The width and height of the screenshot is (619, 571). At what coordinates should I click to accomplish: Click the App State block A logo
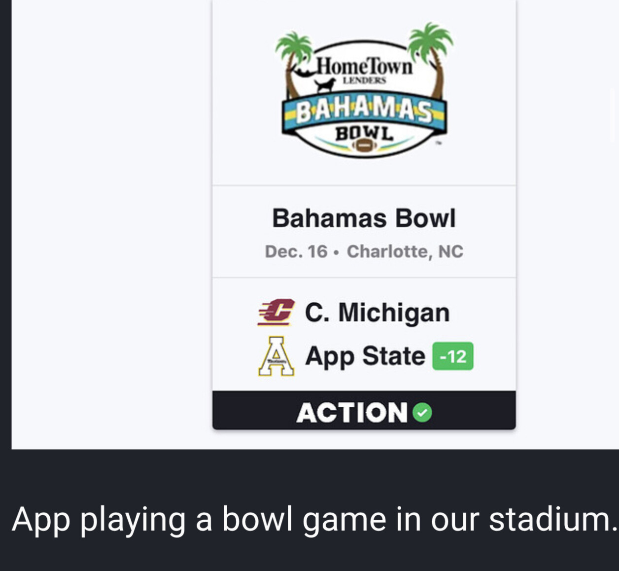[276, 356]
